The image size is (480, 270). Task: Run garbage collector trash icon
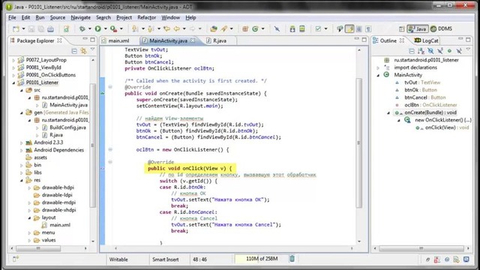[292, 259]
